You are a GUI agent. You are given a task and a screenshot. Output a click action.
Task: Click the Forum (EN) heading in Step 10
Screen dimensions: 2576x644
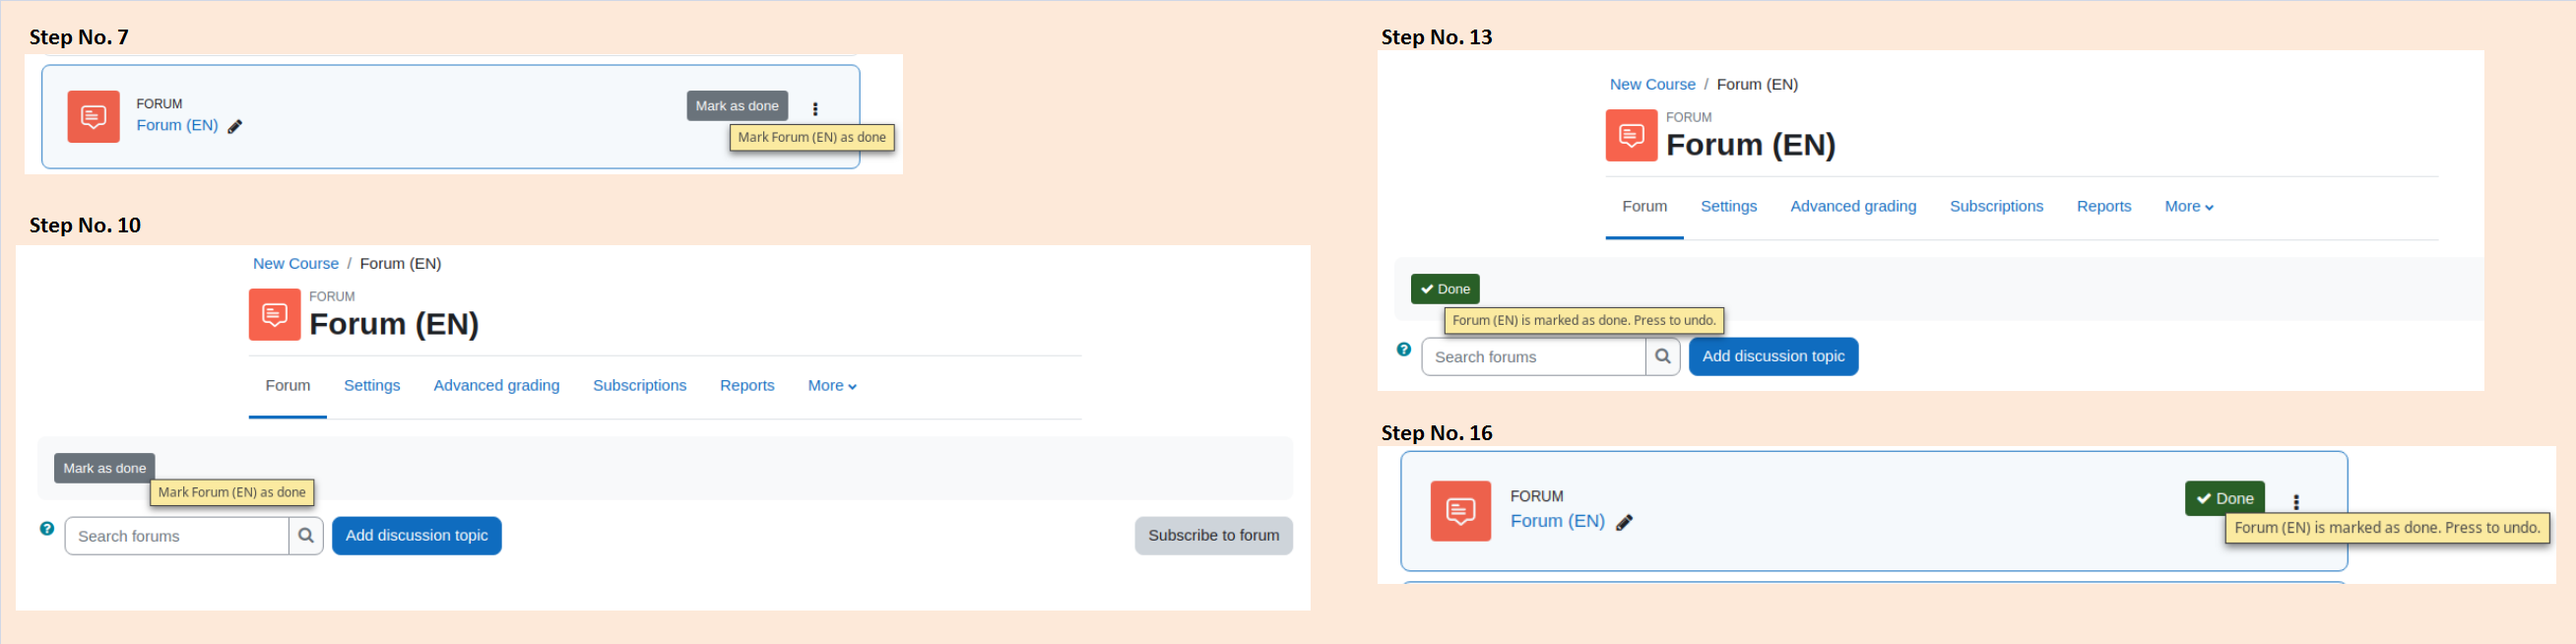(x=394, y=324)
